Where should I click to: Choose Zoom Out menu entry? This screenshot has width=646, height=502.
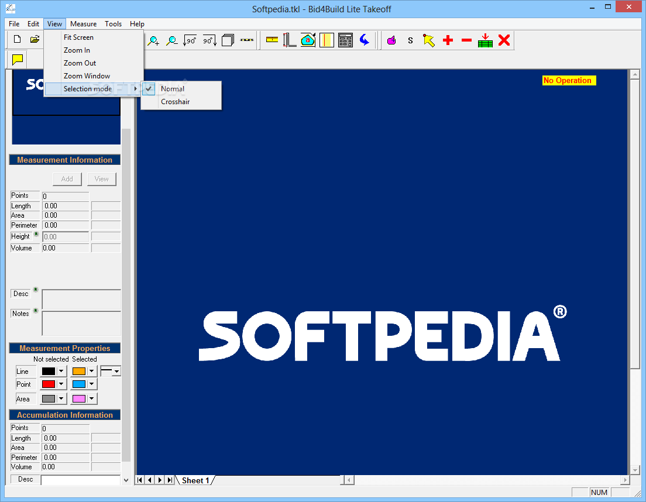coord(94,63)
